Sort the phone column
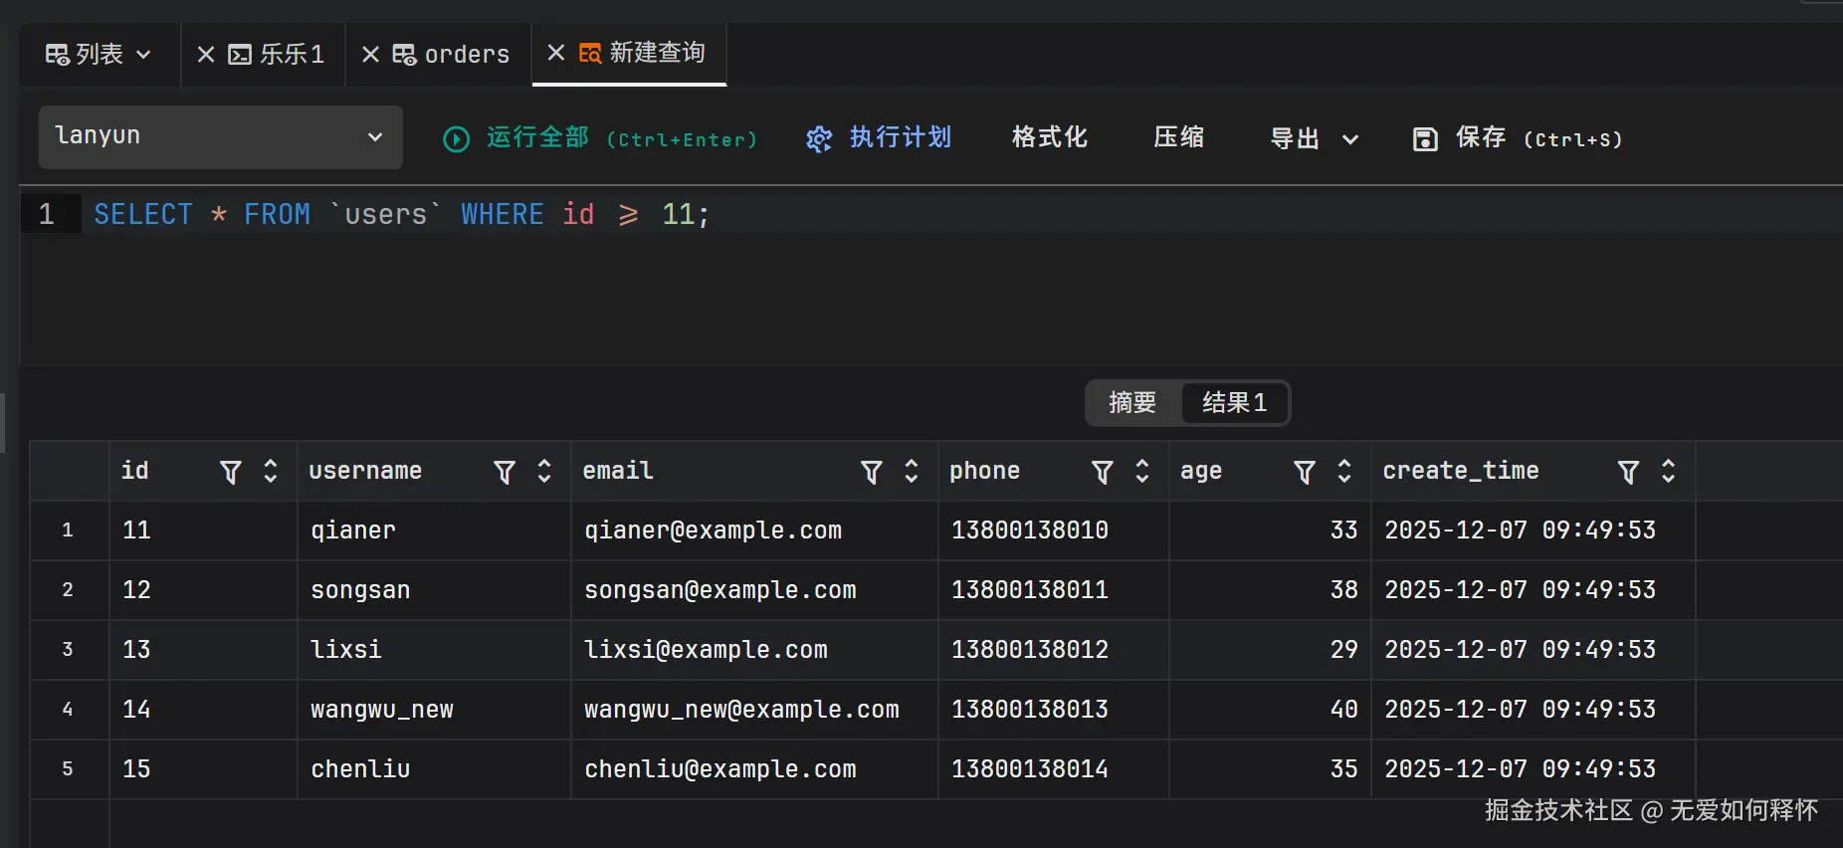Screen dimensions: 1843x848 (1141, 471)
